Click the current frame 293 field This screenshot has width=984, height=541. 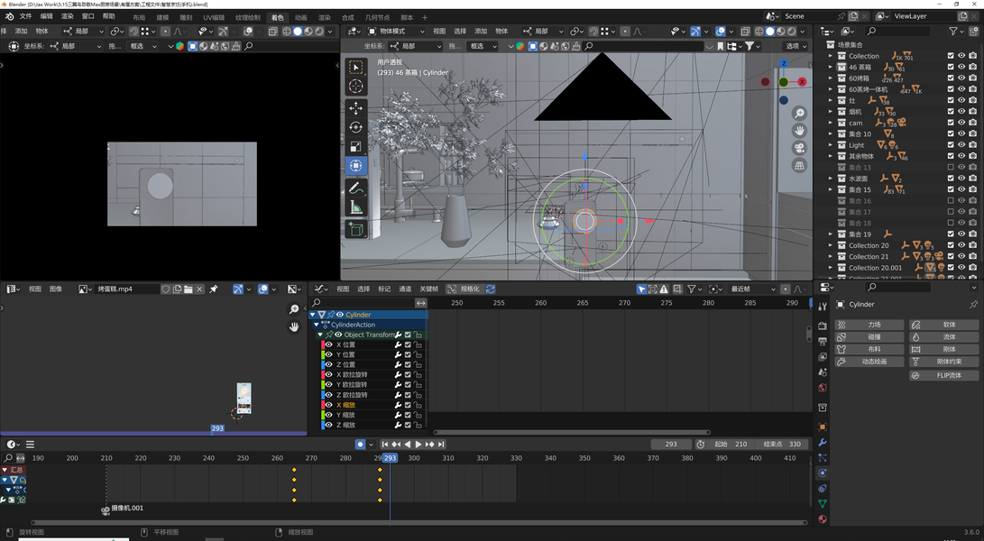671,444
